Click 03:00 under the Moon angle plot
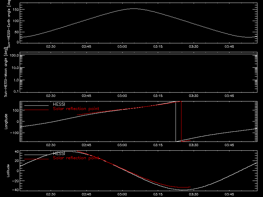Viewport: 263px width, 197px height. point(122,96)
